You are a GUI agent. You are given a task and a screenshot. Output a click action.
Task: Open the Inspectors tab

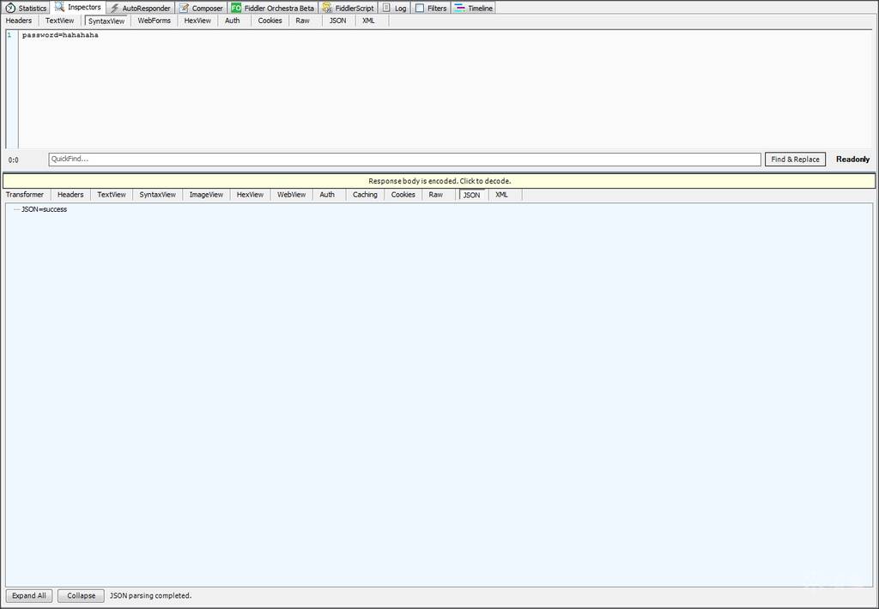click(78, 7)
